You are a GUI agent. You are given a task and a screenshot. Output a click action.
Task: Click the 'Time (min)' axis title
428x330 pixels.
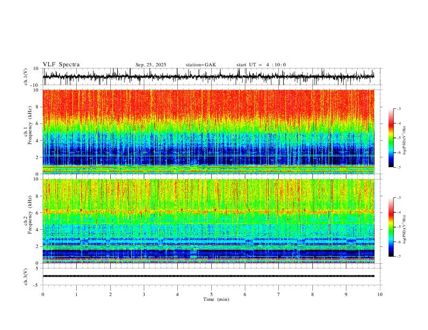[x=216, y=299]
